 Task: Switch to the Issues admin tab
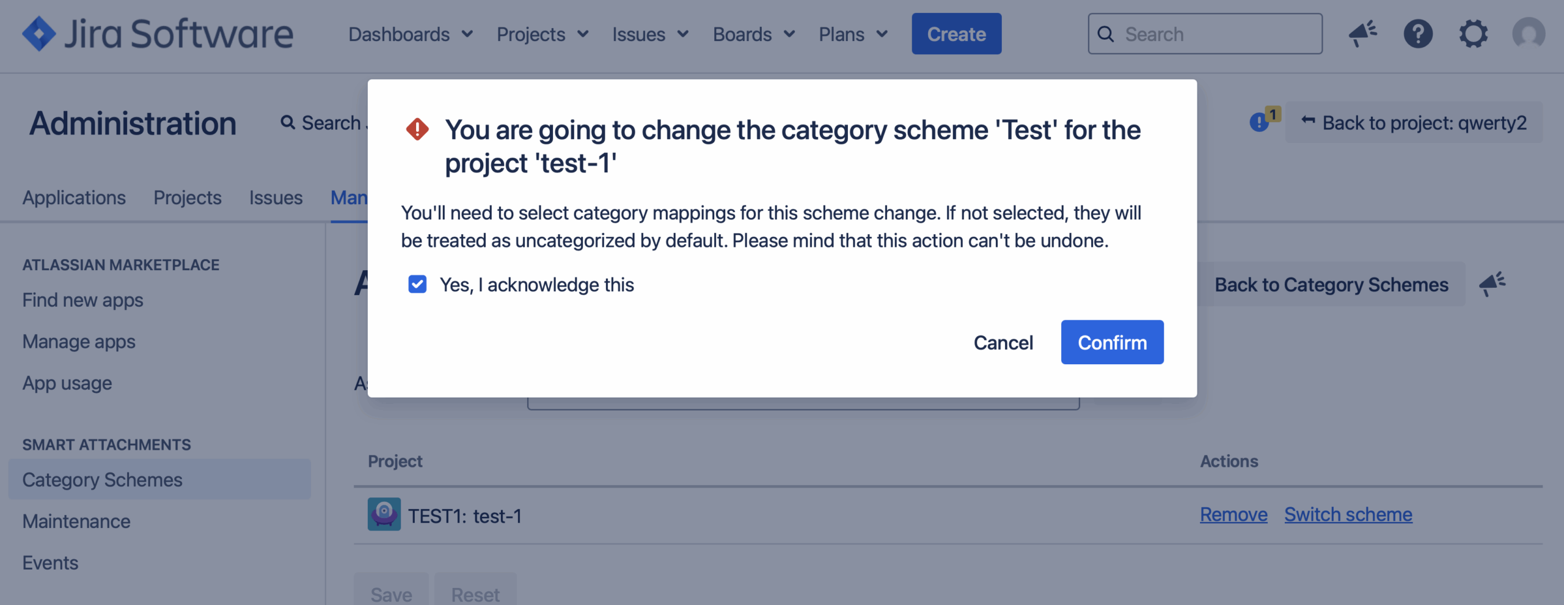click(x=276, y=197)
